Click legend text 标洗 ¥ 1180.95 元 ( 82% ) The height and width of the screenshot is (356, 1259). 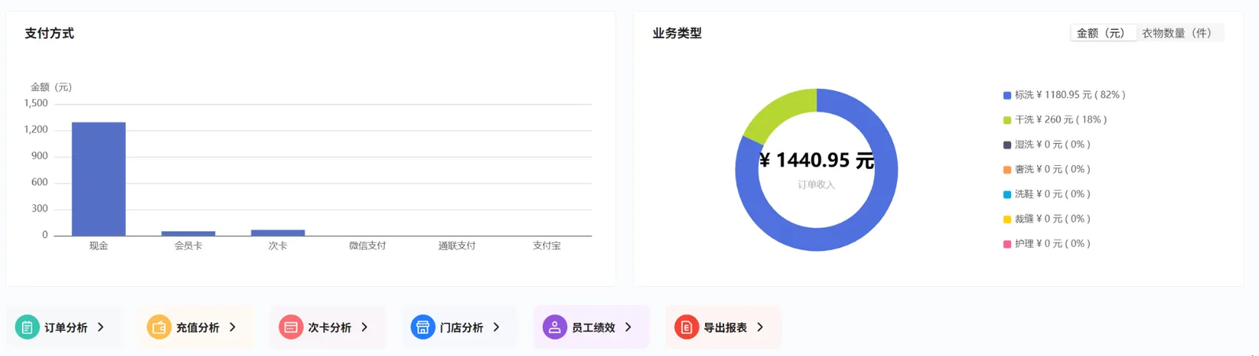click(1070, 95)
